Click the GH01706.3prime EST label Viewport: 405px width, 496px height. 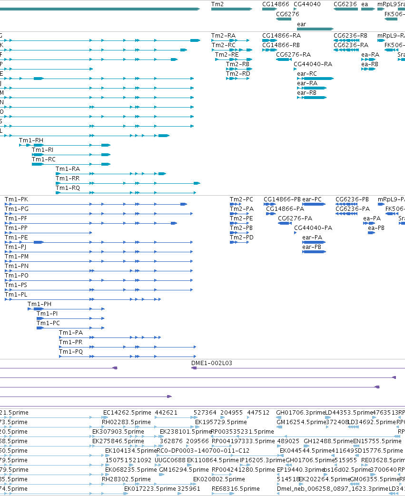click(300, 413)
